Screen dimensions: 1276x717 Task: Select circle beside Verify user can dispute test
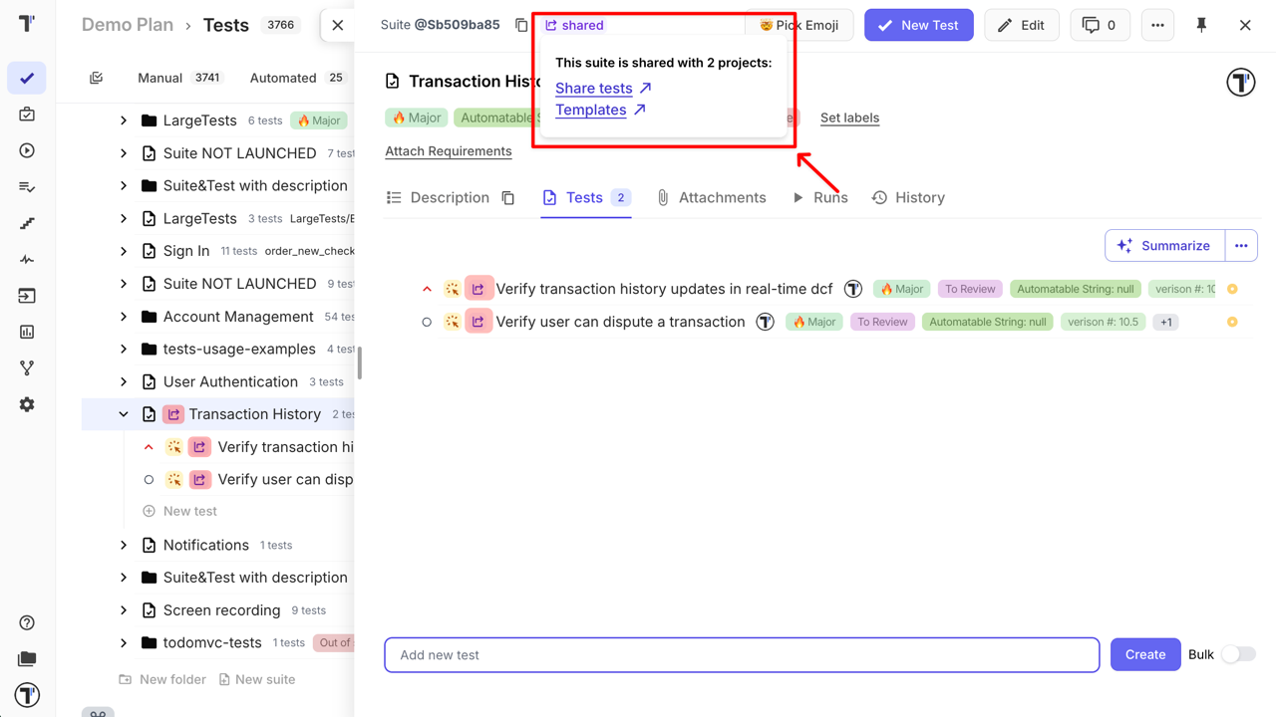427,322
